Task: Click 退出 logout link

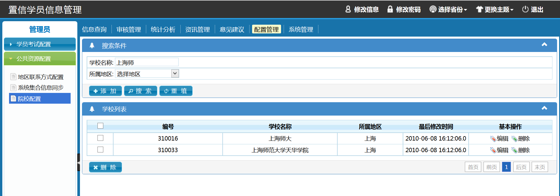Action: [537, 10]
